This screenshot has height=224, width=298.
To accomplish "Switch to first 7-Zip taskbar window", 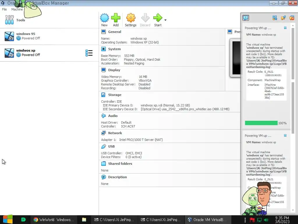I will (114, 220).
